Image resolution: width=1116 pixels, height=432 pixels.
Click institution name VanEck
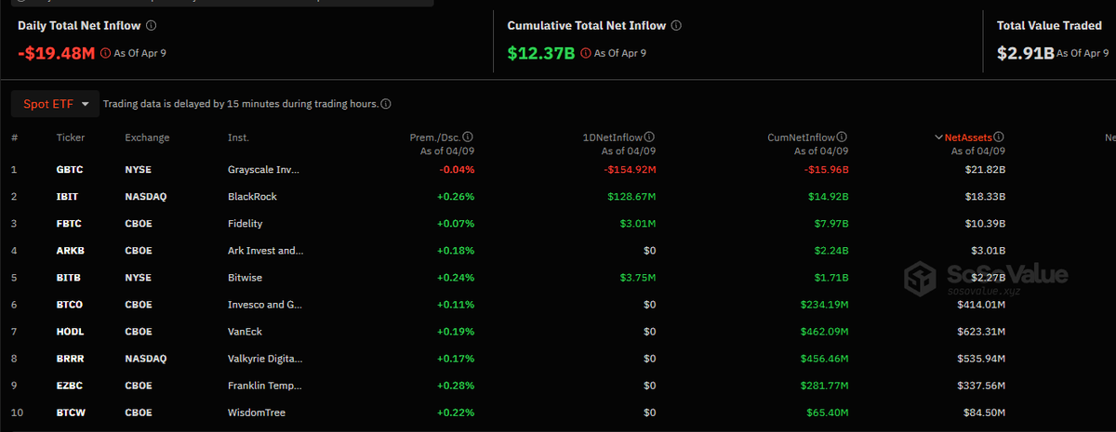(x=246, y=332)
